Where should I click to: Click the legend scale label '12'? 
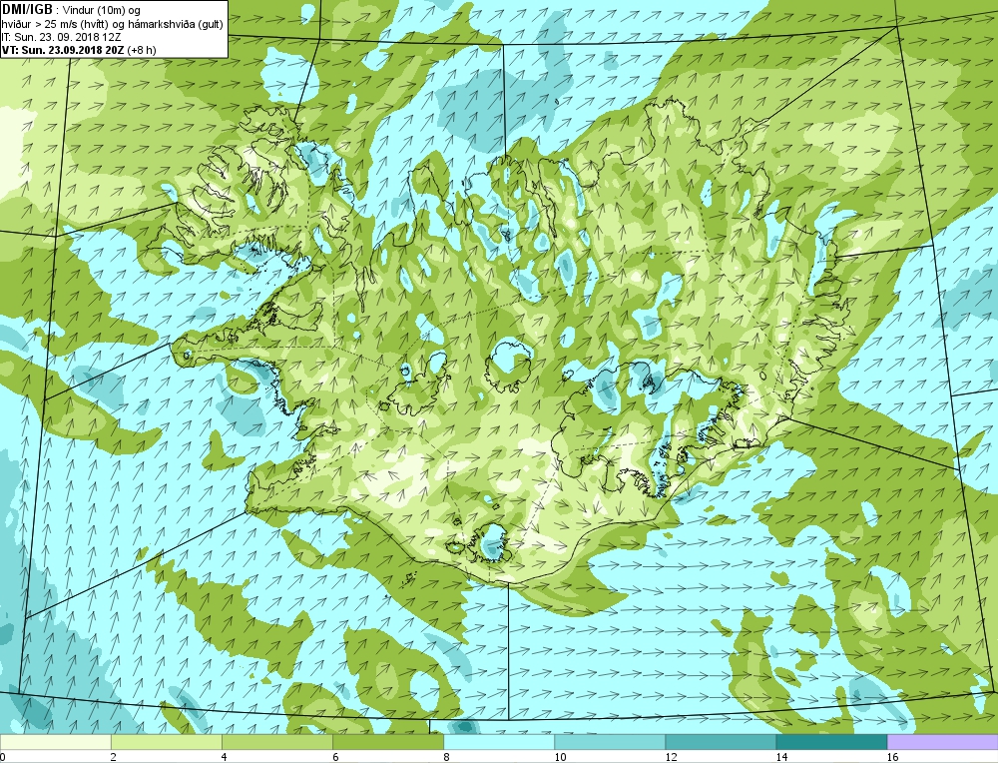(x=671, y=757)
